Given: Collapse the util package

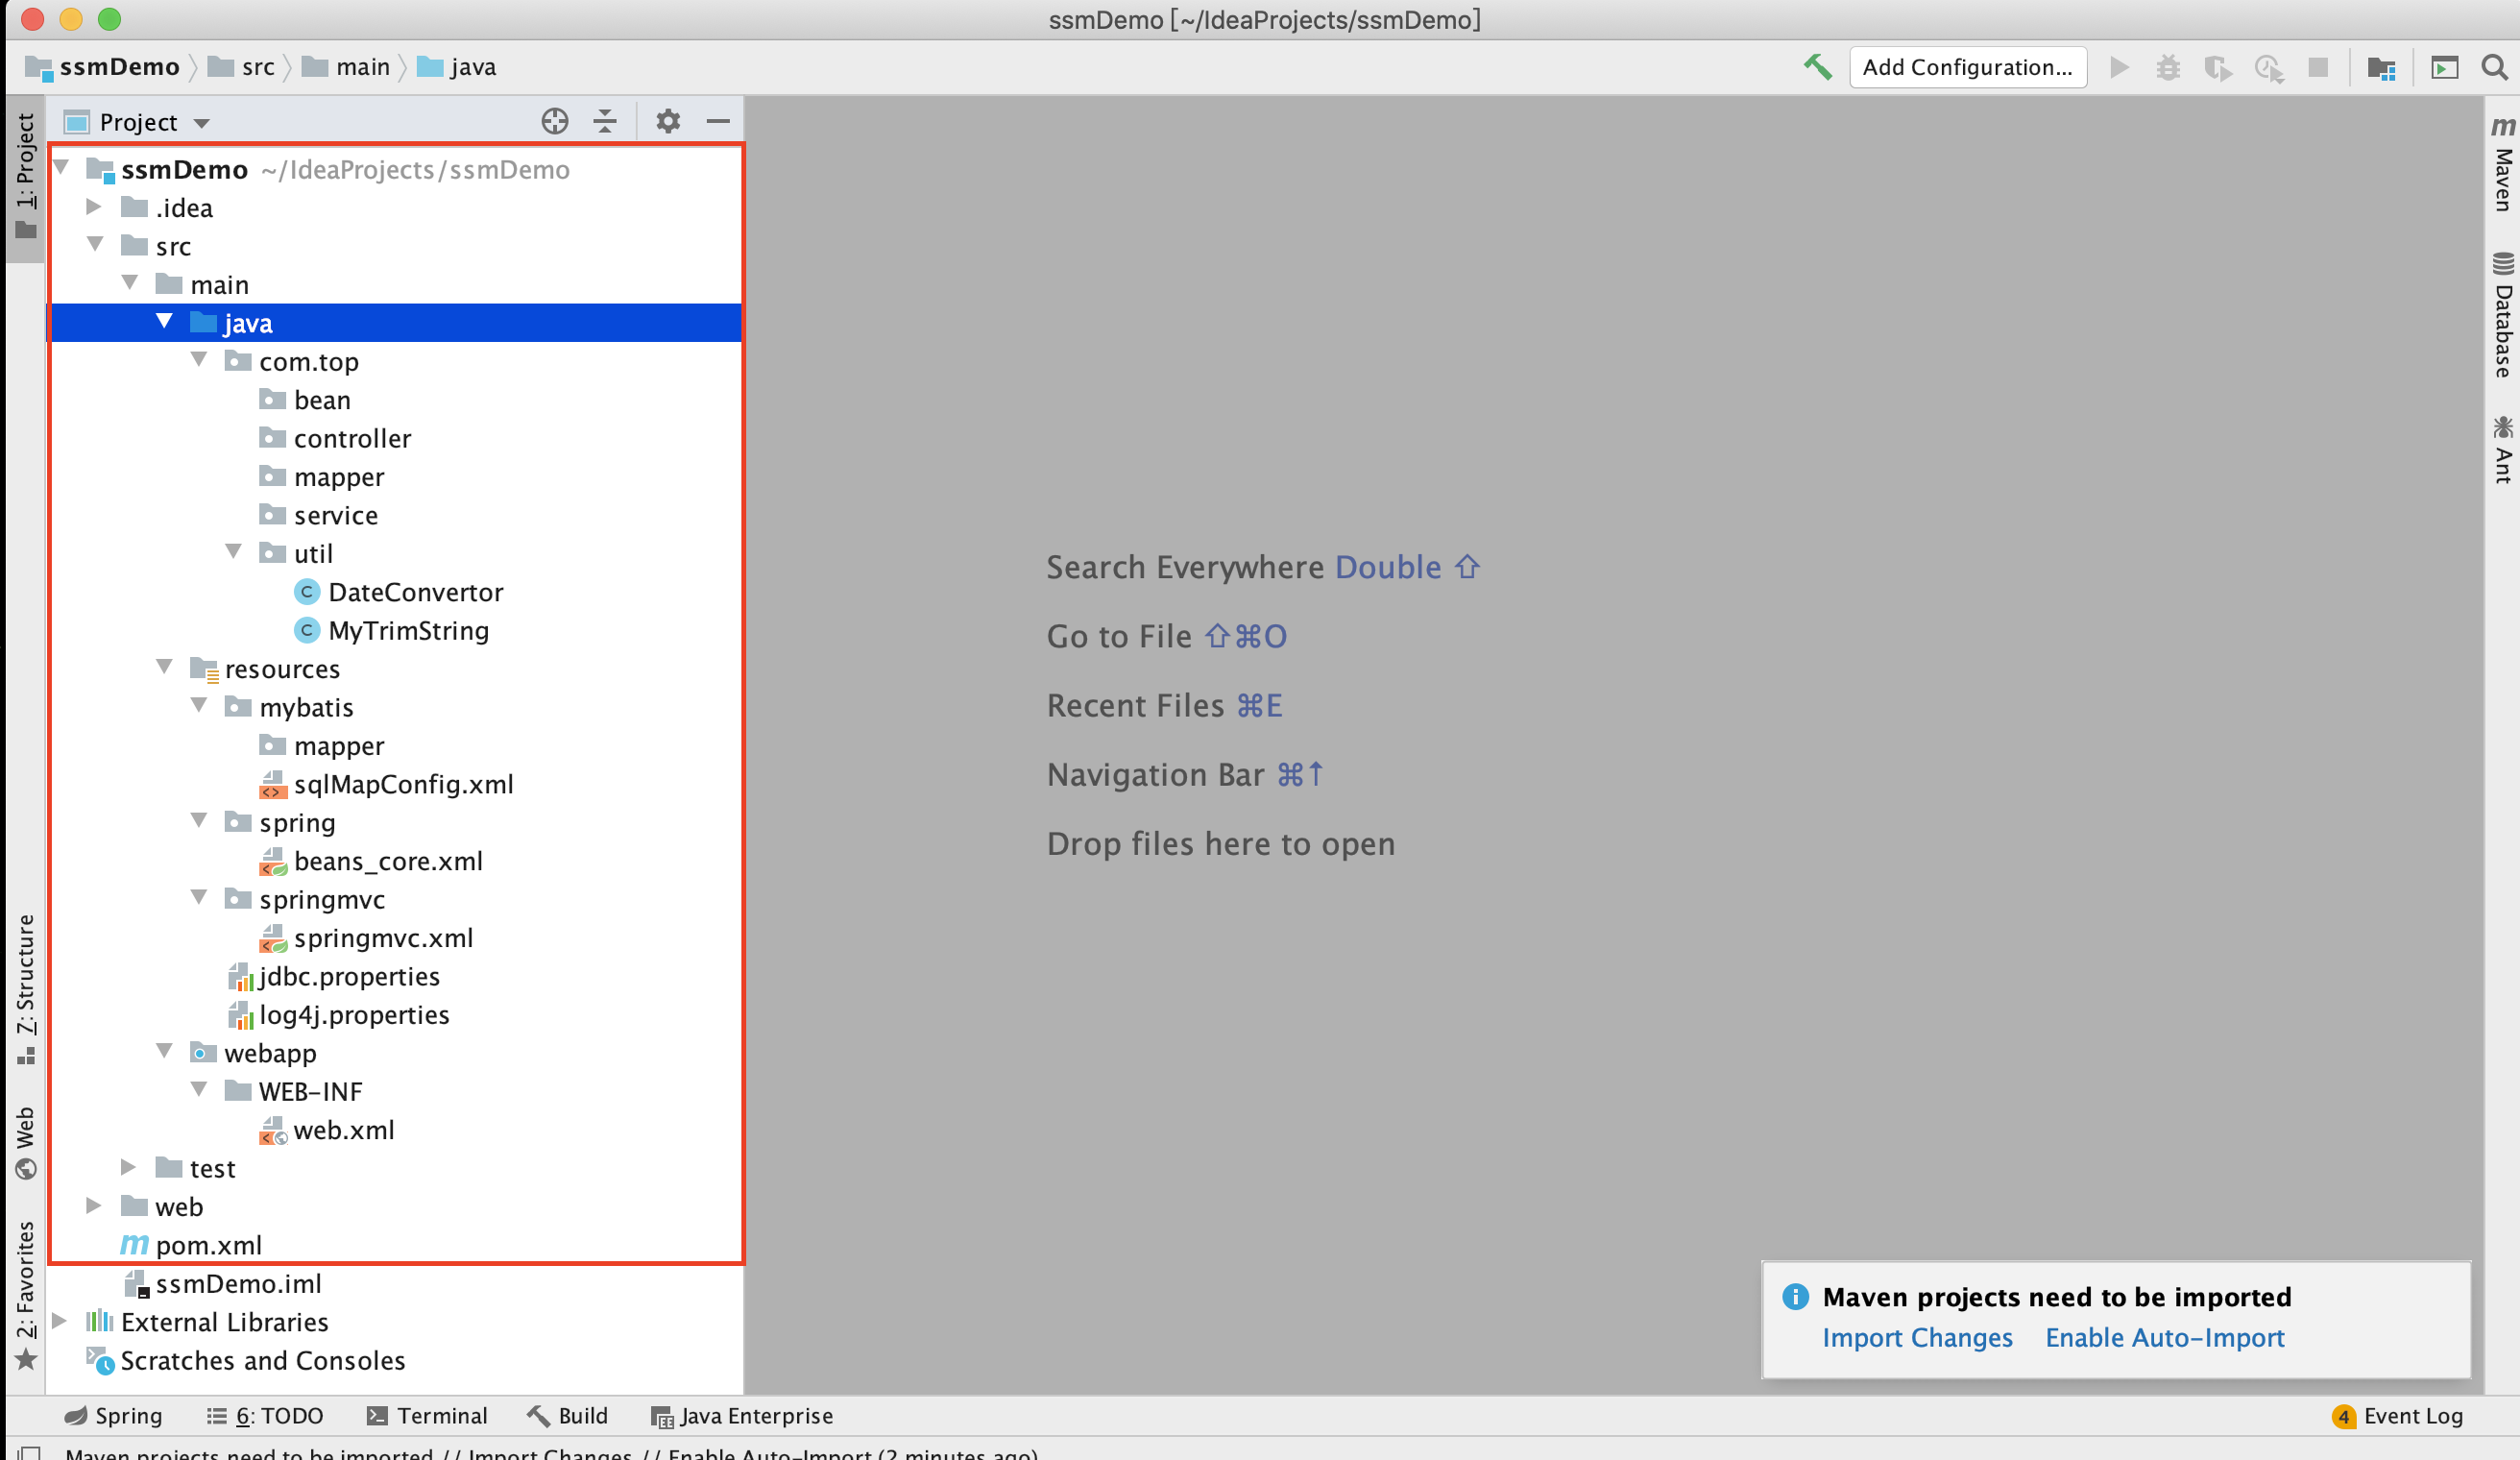Looking at the screenshot, I should click(x=234, y=552).
